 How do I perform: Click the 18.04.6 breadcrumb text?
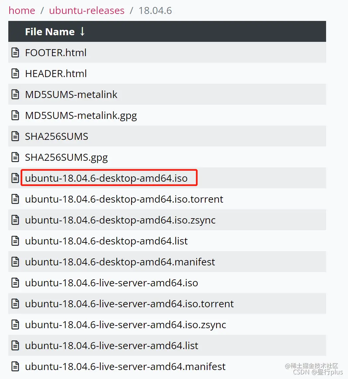click(155, 11)
